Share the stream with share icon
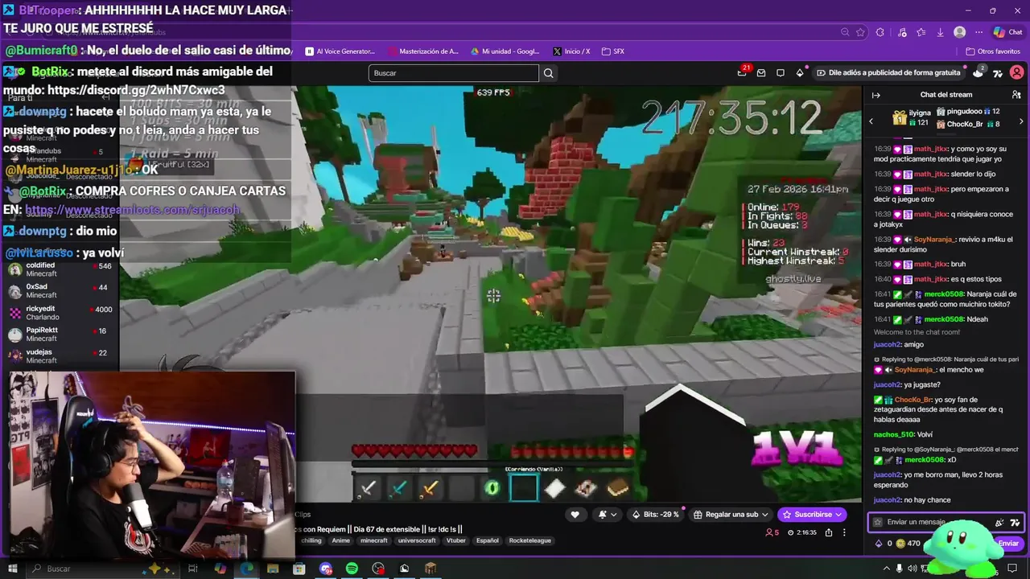The height and width of the screenshot is (579, 1030). (x=828, y=532)
